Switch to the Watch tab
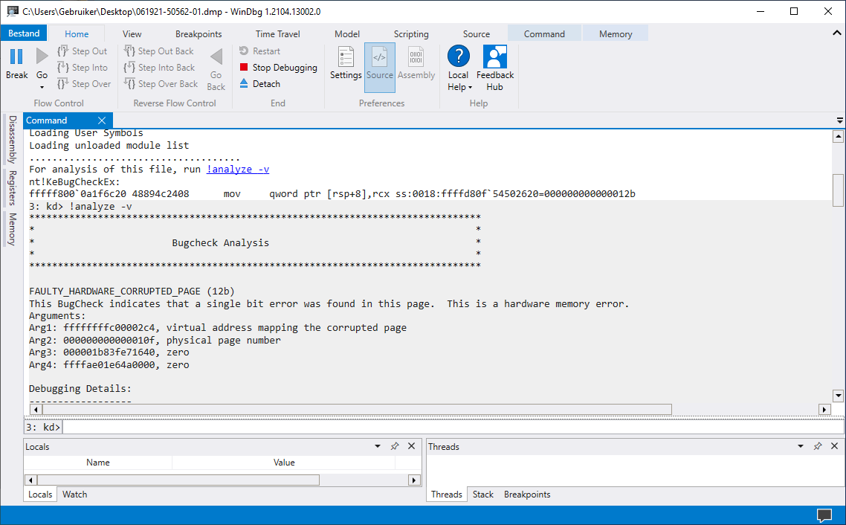This screenshot has height=525, width=846. click(74, 495)
